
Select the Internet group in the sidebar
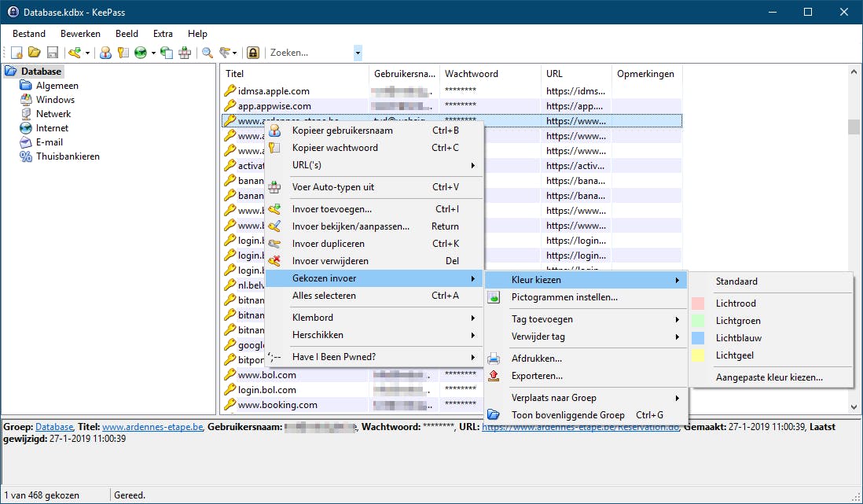pyautogui.click(x=53, y=127)
